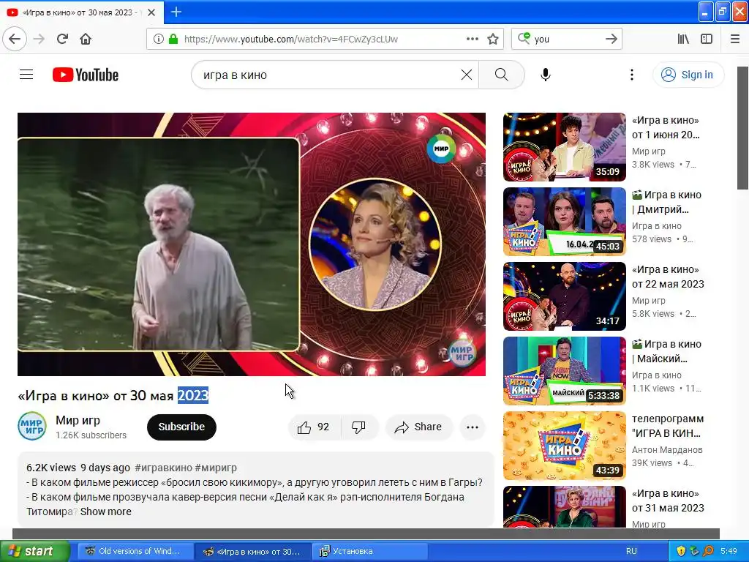Screen dimensions: 749x562
Task: Click the horizontal scrollbar at page bottom
Action: pyautogui.click(x=366, y=533)
